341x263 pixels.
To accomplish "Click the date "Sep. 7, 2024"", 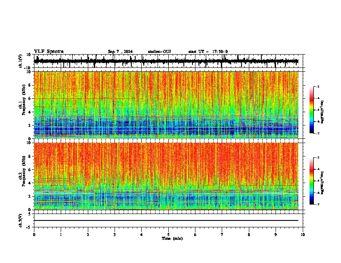I will pos(120,52).
